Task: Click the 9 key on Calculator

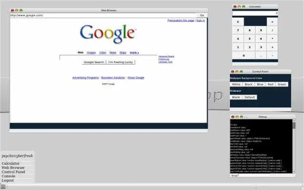Action: coord(261,30)
